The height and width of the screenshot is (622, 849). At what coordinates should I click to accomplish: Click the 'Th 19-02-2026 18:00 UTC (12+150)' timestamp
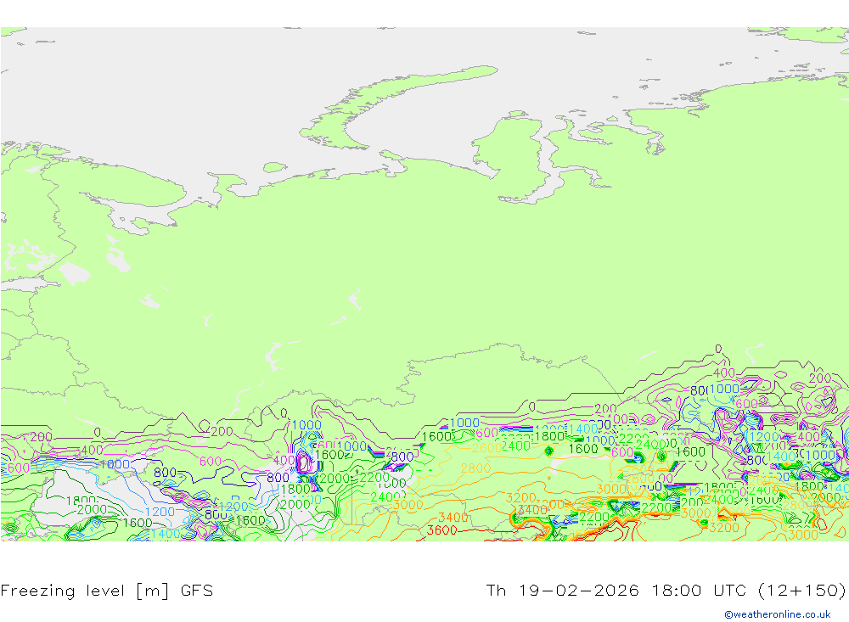coord(666,590)
